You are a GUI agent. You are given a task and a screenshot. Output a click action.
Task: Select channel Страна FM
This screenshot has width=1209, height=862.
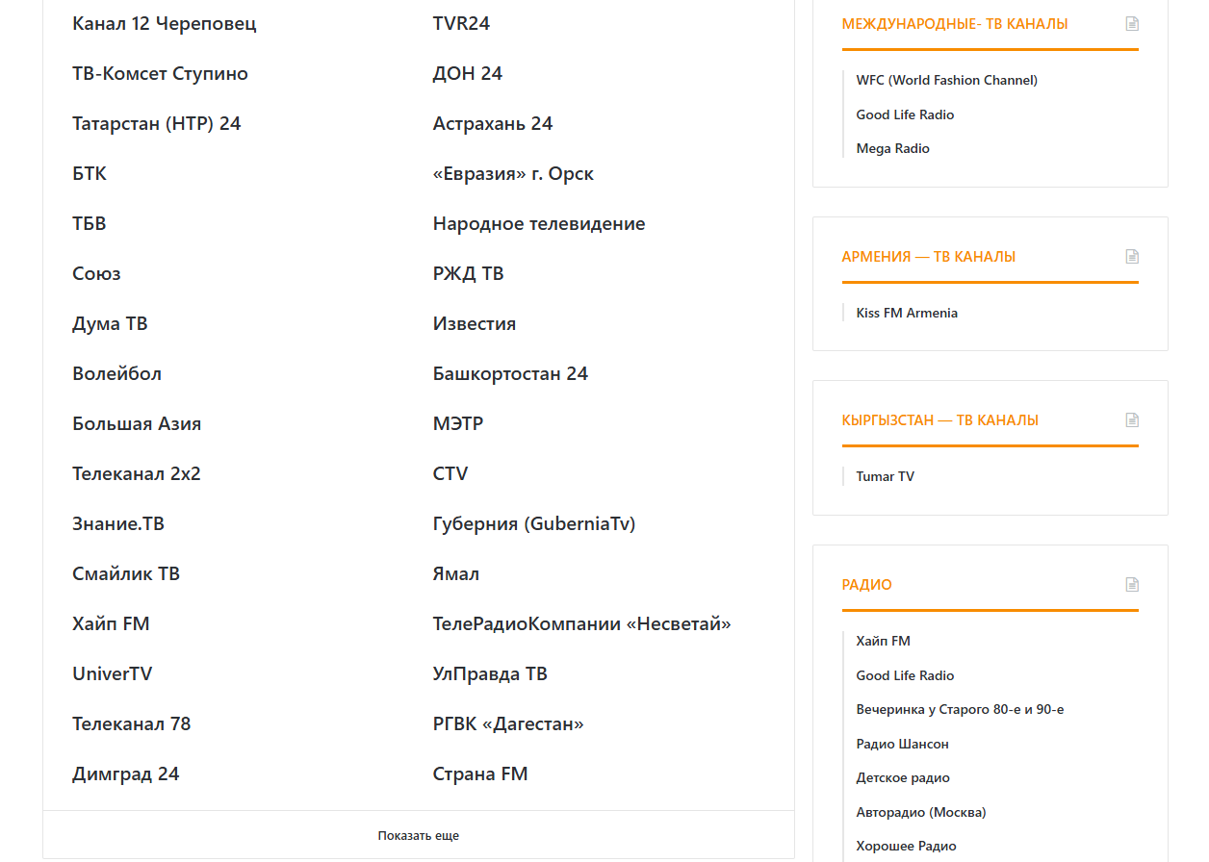(480, 773)
